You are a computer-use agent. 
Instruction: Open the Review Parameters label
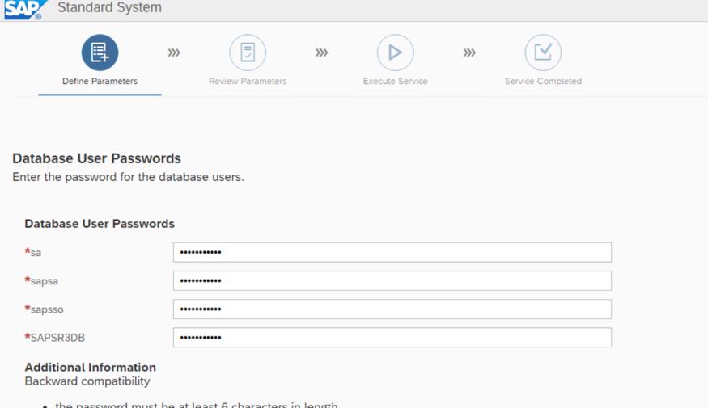248,81
